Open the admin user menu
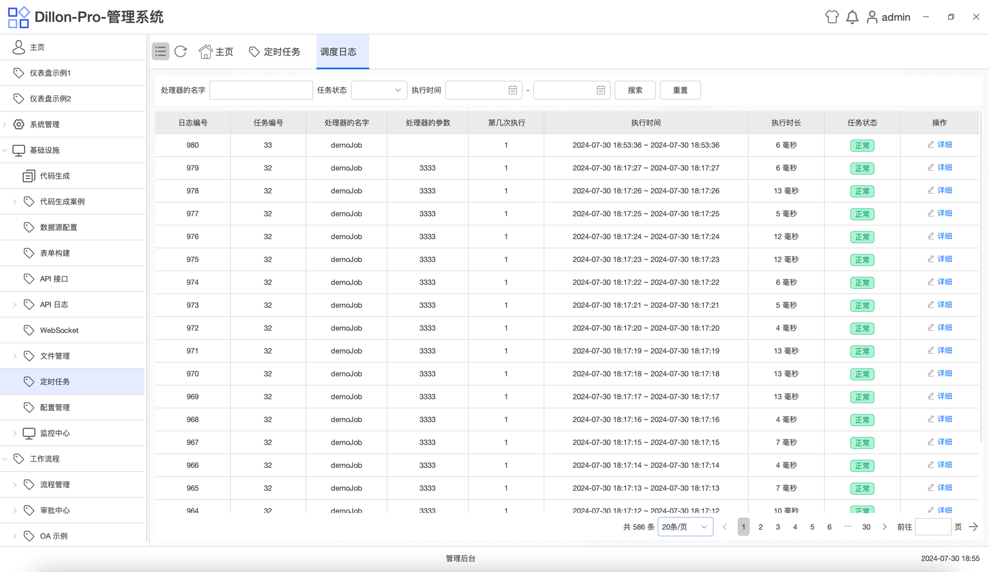Image resolution: width=989 pixels, height=572 pixels. click(888, 17)
